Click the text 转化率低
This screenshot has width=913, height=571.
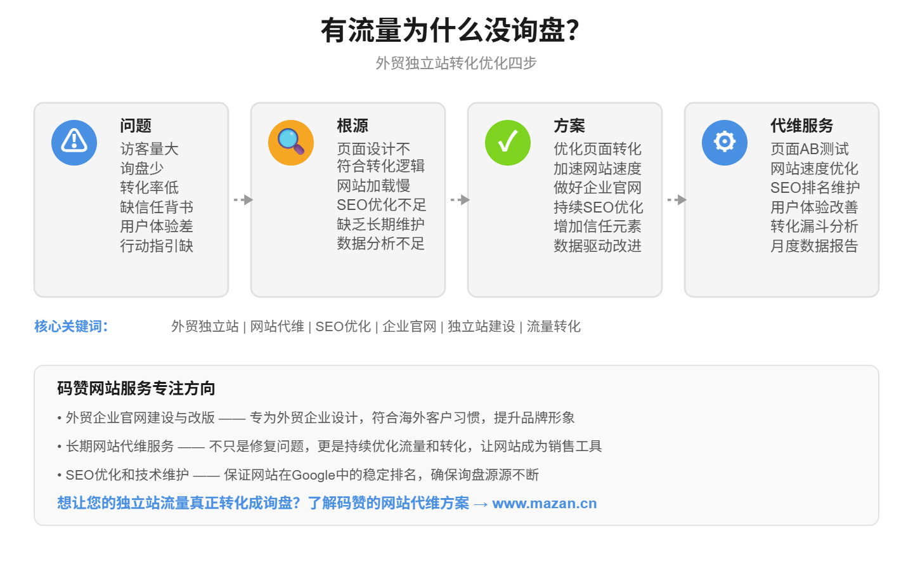[x=150, y=187]
